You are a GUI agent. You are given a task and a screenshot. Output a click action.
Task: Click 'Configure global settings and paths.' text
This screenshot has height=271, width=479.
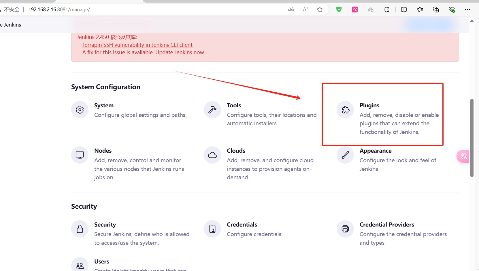pyautogui.click(x=140, y=115)
